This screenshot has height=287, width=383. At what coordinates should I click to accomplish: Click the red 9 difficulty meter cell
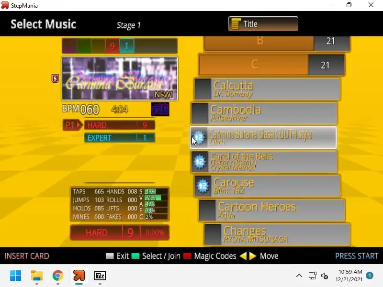point(113,46)
